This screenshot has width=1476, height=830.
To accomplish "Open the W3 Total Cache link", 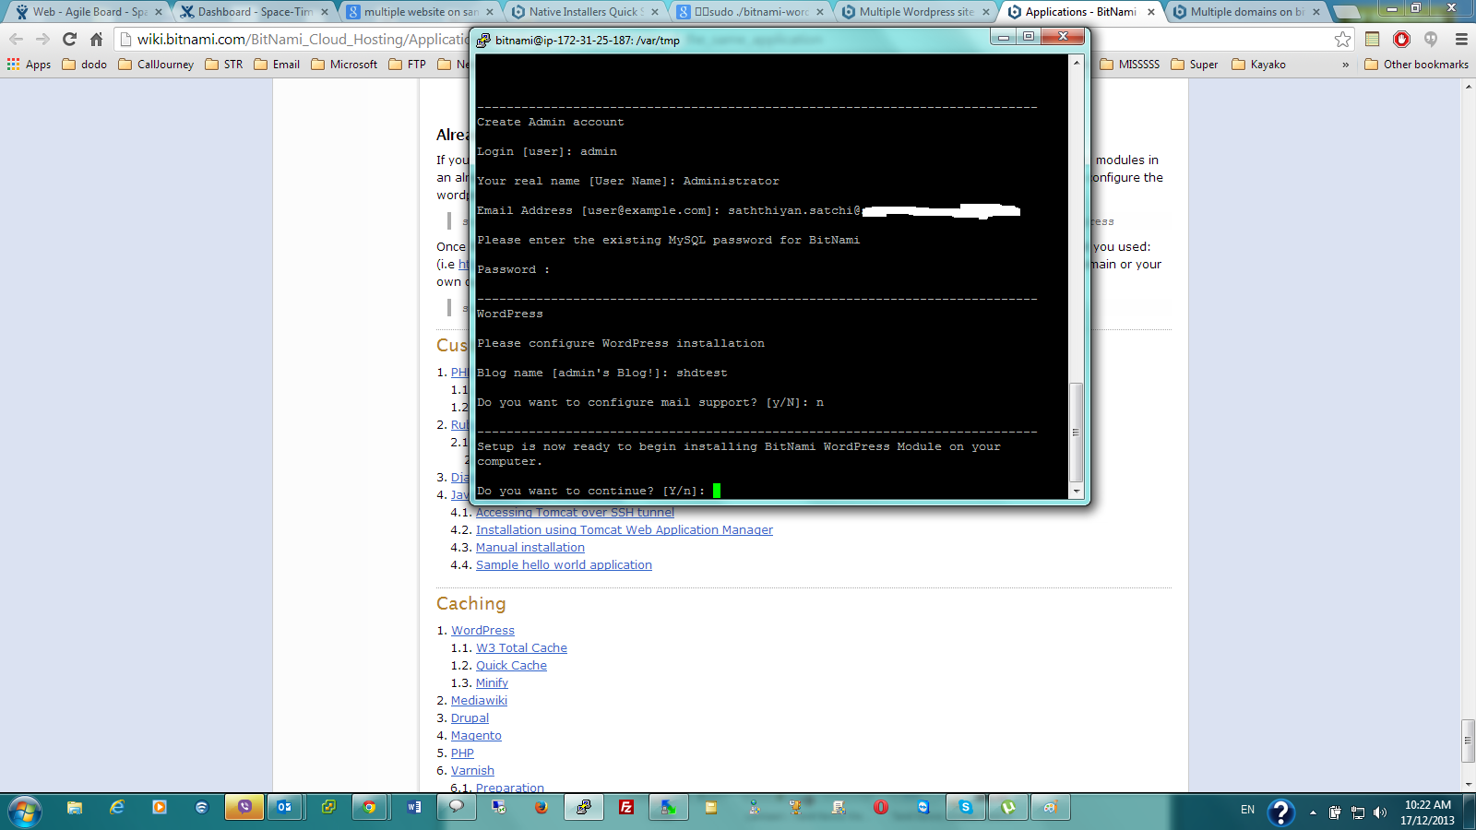I will pos(521,648).
